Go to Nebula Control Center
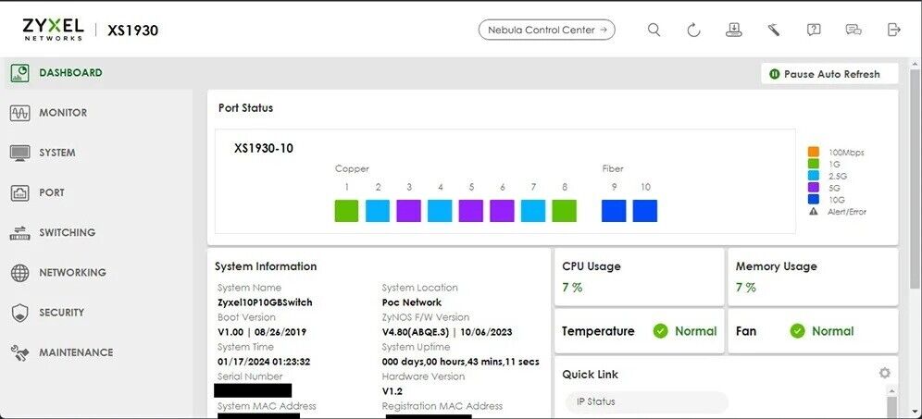 pyautogui.click(x=547, y=30)
